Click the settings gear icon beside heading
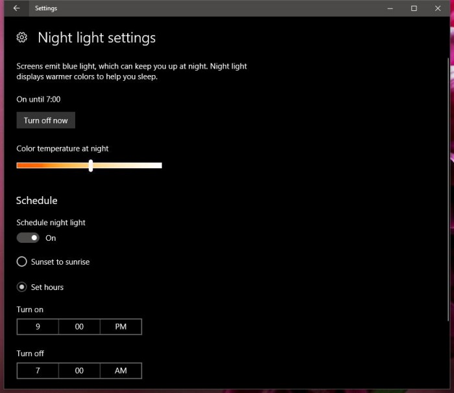 (21, 38)
